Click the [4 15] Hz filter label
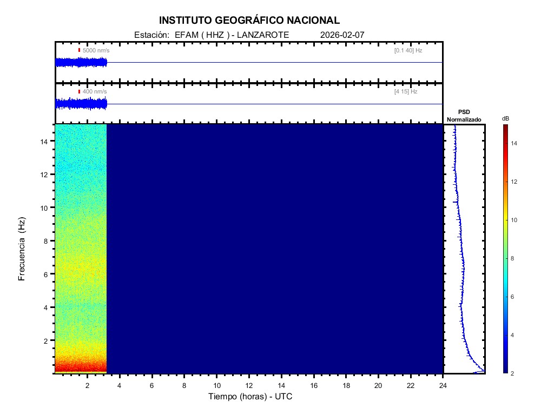Image resolution: width=554 pixels, height=415 pixels. (406, 92)
